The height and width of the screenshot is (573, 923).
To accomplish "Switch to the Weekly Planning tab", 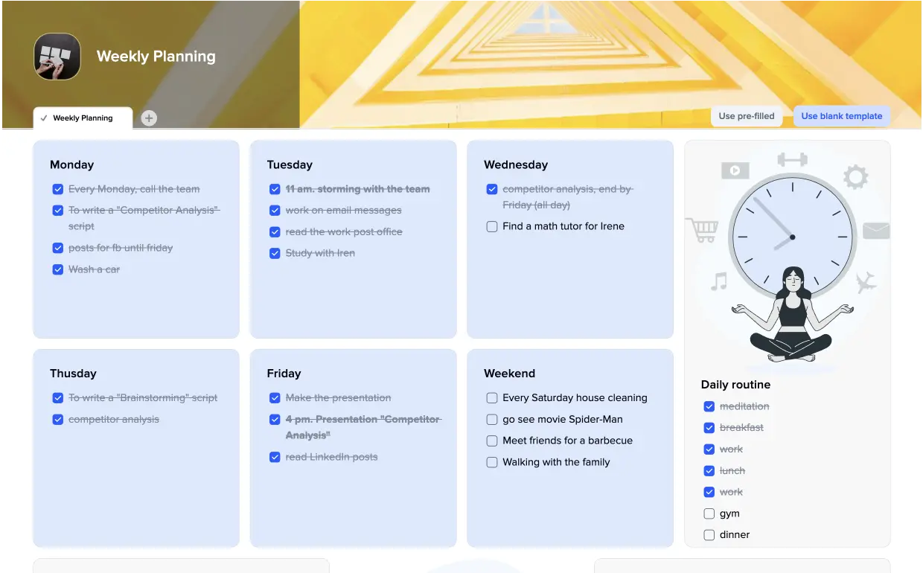I will pos(83,118).
